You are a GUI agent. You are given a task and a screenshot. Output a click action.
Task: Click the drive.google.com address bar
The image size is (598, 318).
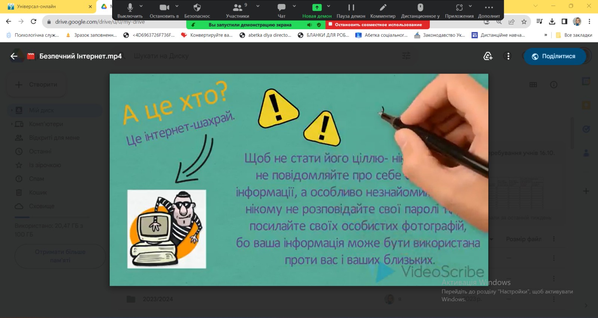click(x=100, y=22)
